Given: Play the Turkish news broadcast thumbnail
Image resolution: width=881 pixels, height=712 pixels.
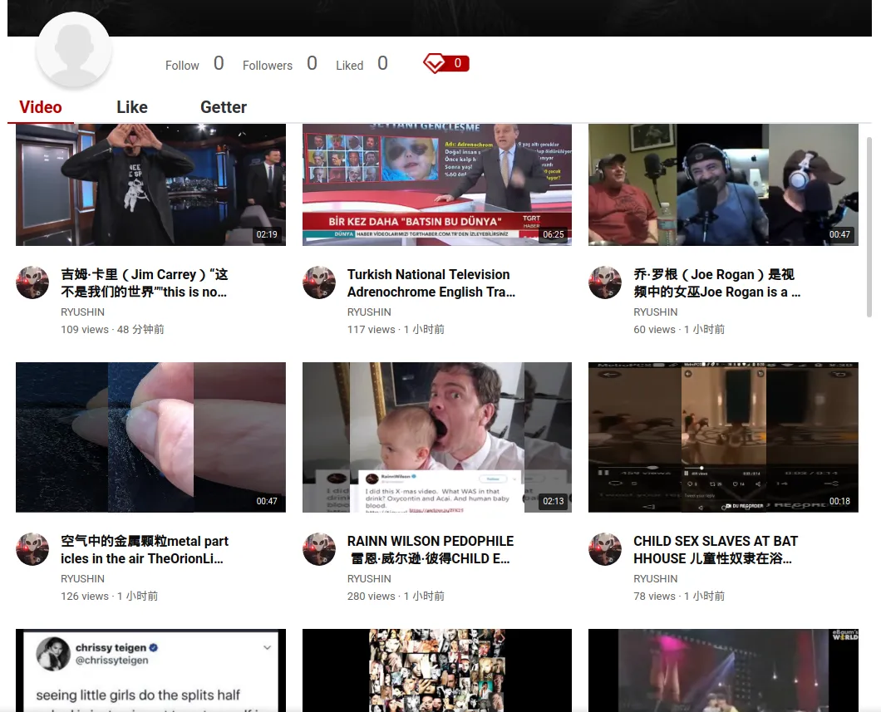Looking at the screenshot, I should [436, 184].
